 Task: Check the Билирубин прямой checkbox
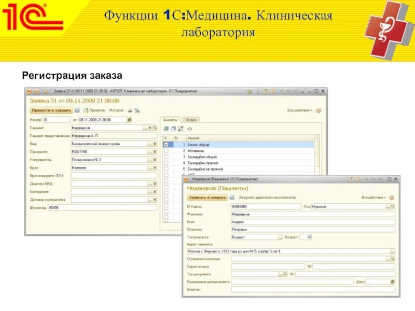click(166, 163)
